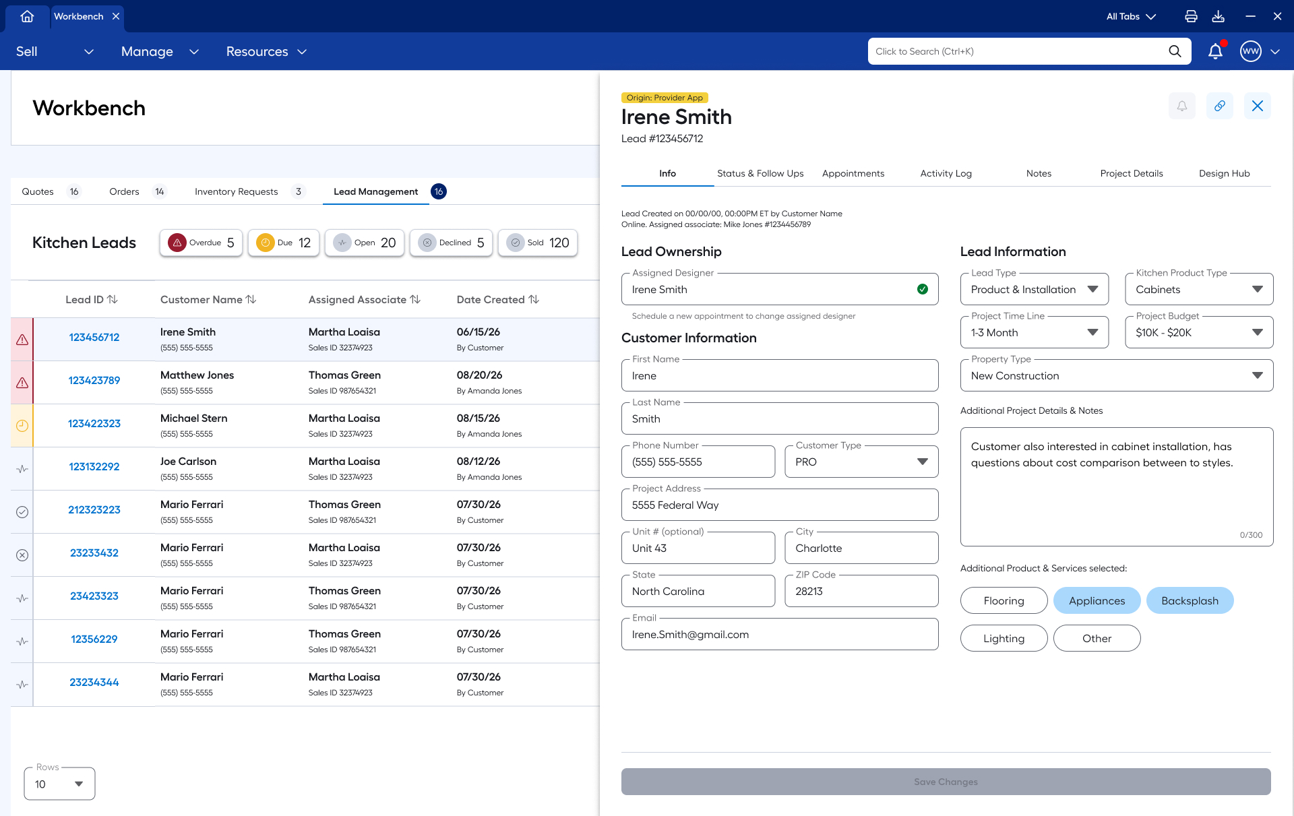Filter leads by Sold 120
The height and width of the screenshot is (816, 1294).
(538, 243)
